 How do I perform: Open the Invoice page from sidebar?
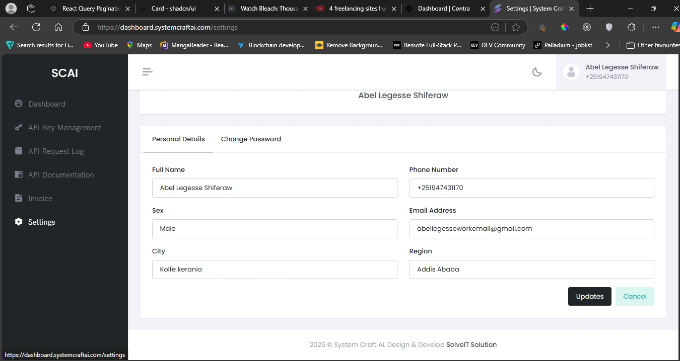(40, 199)
